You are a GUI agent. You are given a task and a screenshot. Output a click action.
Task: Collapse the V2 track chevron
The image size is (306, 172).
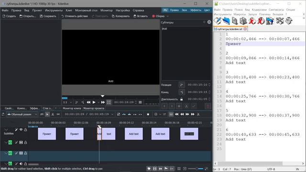tap(6, 142)
